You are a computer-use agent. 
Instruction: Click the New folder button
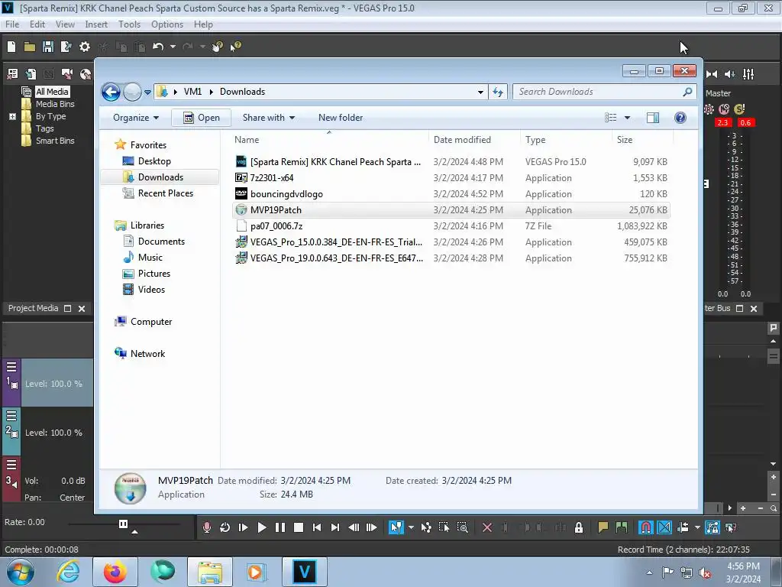[x=341, y=118]
